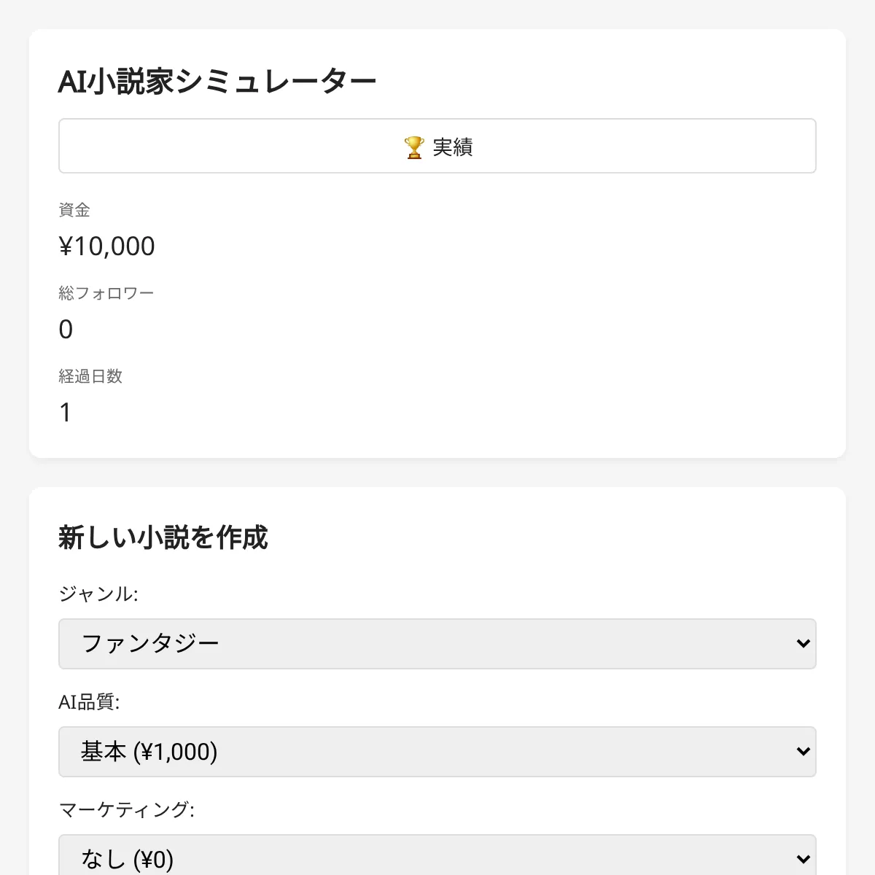Click the chevron arrow on the ファンタジー select
This screenshot has height=875, width=875.
[x=803, y=644]
